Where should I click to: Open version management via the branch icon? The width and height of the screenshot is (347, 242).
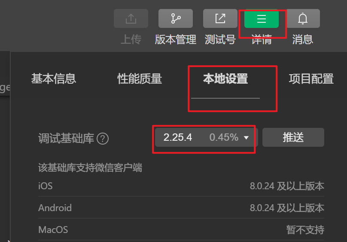[x=176, y=18]
